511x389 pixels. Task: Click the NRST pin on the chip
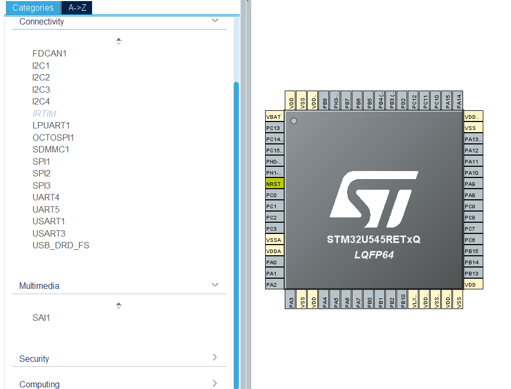click(x=275, y=184)
